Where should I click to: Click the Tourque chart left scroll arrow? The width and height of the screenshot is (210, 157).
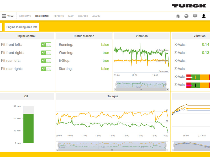(57, 150)
